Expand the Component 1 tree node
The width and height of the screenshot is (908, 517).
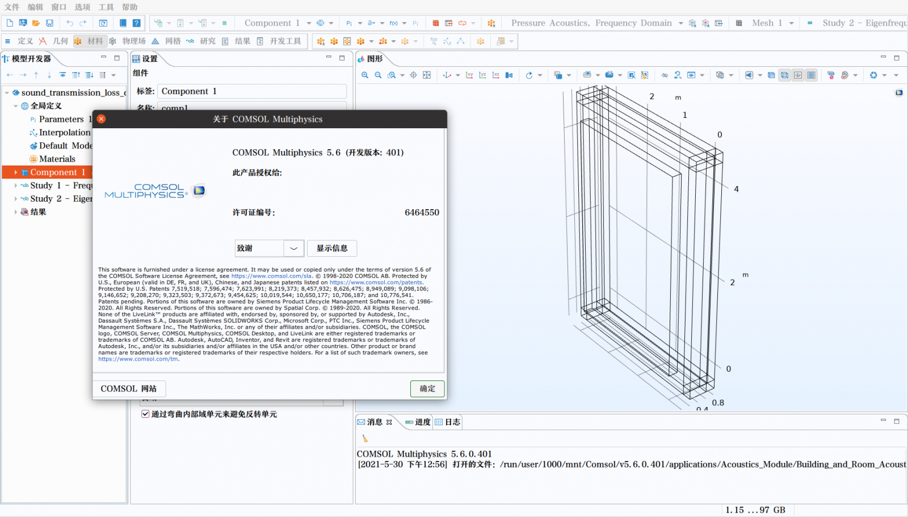tap(16, 172)
